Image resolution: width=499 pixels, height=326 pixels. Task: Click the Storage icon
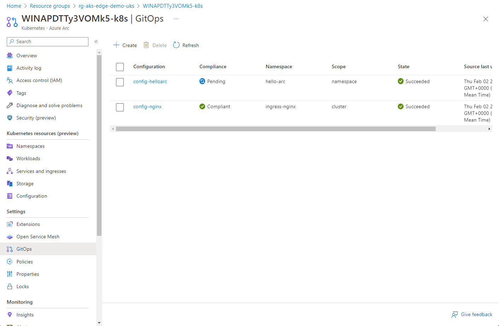(10, 184)
